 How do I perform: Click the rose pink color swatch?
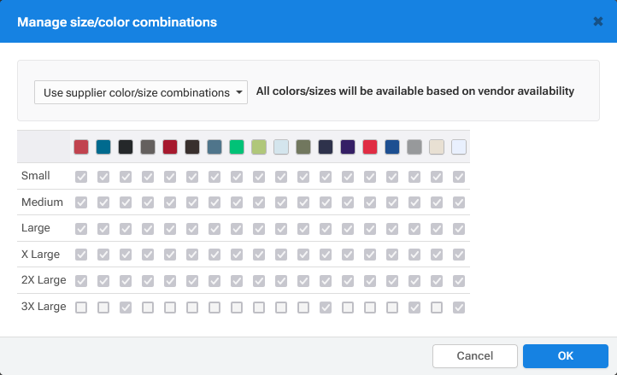point(81,147)
